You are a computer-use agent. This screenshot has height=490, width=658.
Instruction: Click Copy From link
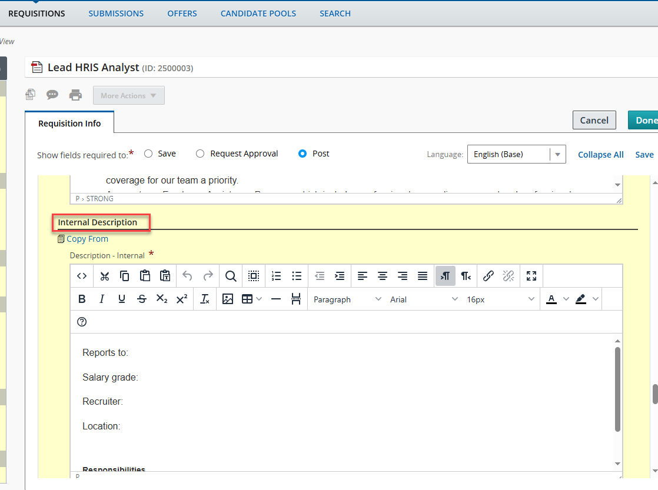tap(87, 239)
